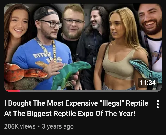
Task: Open the three-dot video options menu
Action: 157,104
